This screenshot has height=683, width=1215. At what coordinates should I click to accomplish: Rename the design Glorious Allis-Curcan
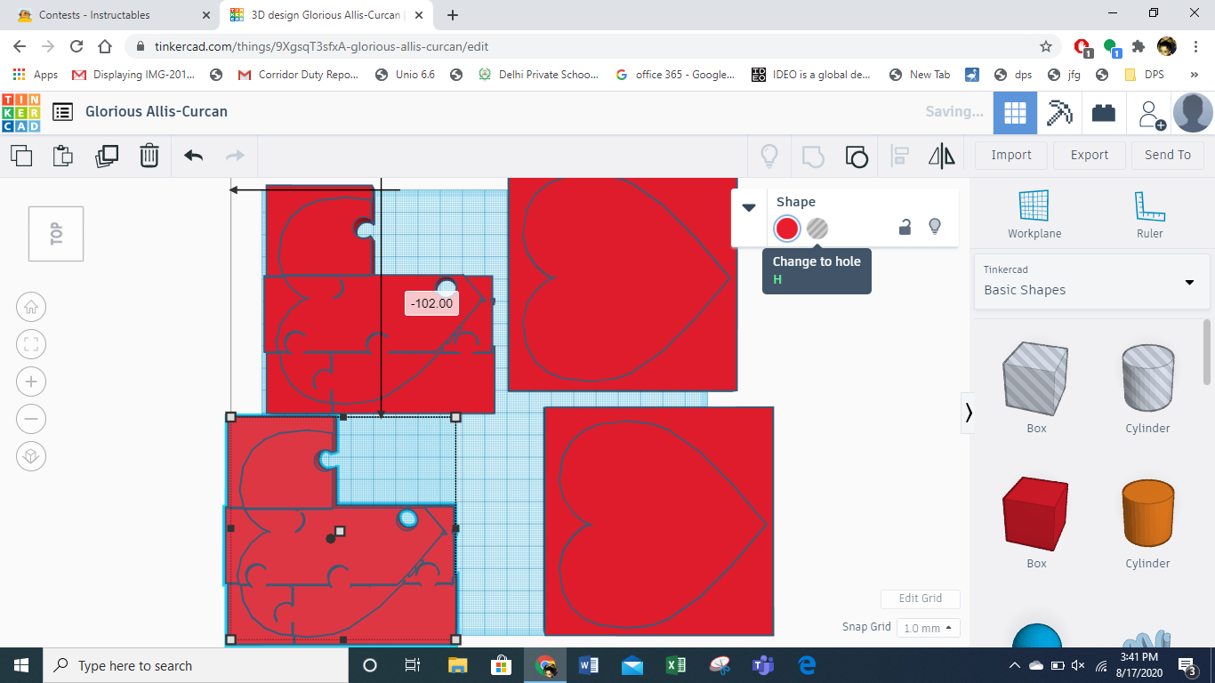157,112
